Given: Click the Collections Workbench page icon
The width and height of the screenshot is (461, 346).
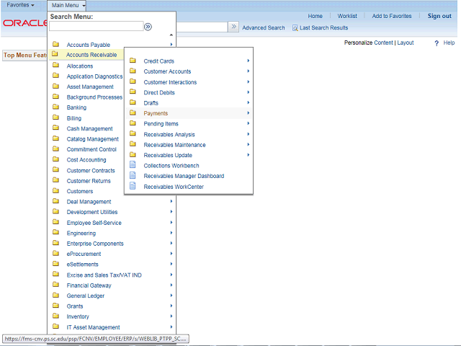Looking at the screenshot, I should click(133, 165).
